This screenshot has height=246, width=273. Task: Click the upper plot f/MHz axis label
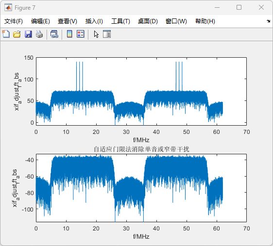(x=141, y=140)
